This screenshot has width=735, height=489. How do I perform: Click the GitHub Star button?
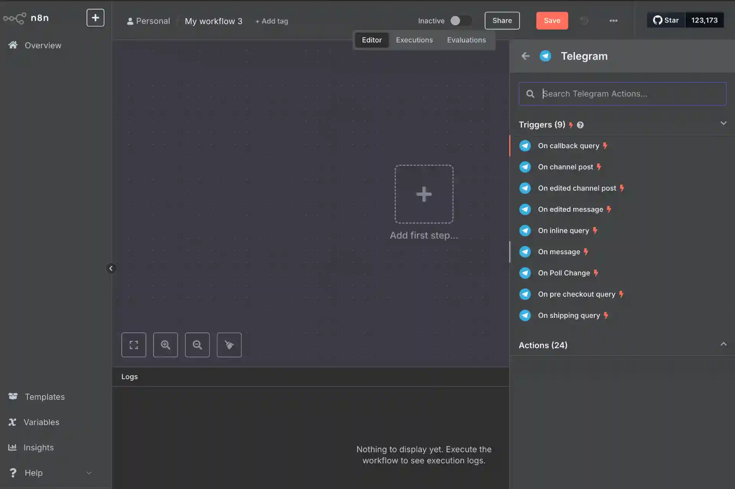click(x=666, y=20)
